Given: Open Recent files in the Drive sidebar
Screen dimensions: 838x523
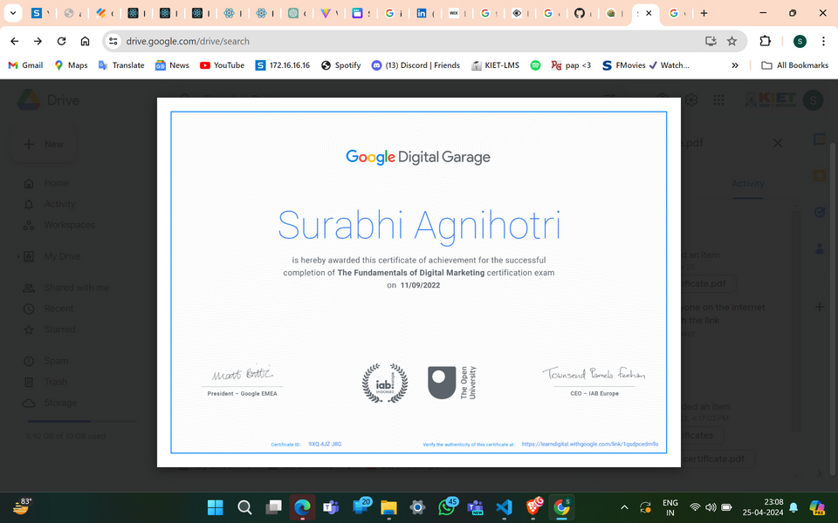Looking at the screenshot, I should click(x=48, y=309).
